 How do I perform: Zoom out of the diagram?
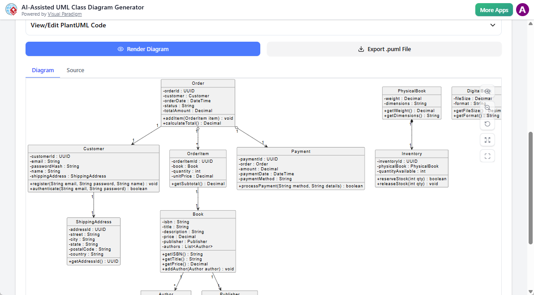[x=487, y=108]
